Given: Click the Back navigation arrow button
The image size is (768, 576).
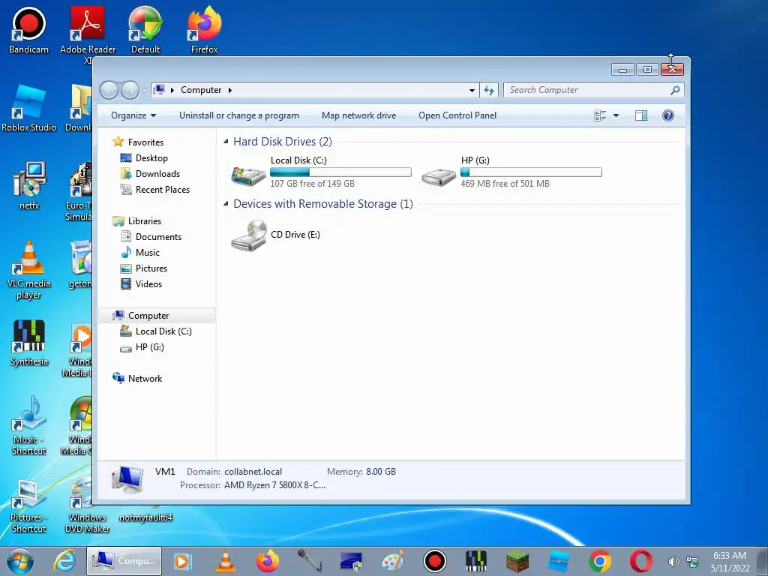Looking at the screenshot, I should [x=109, y=90].
